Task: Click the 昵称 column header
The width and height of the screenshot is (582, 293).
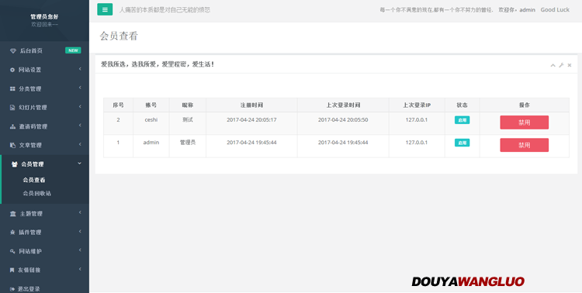Action: [x=188, y=105]
